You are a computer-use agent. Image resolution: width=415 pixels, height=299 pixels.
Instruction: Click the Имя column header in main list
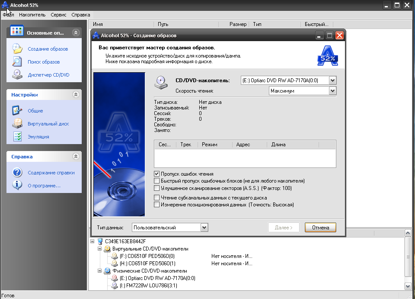121,24
